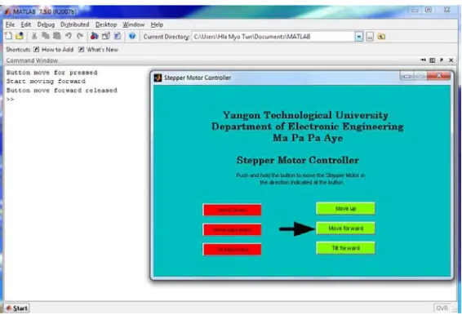
Task: Maximize the Command Window panel
Action: (x=433, y=60)
